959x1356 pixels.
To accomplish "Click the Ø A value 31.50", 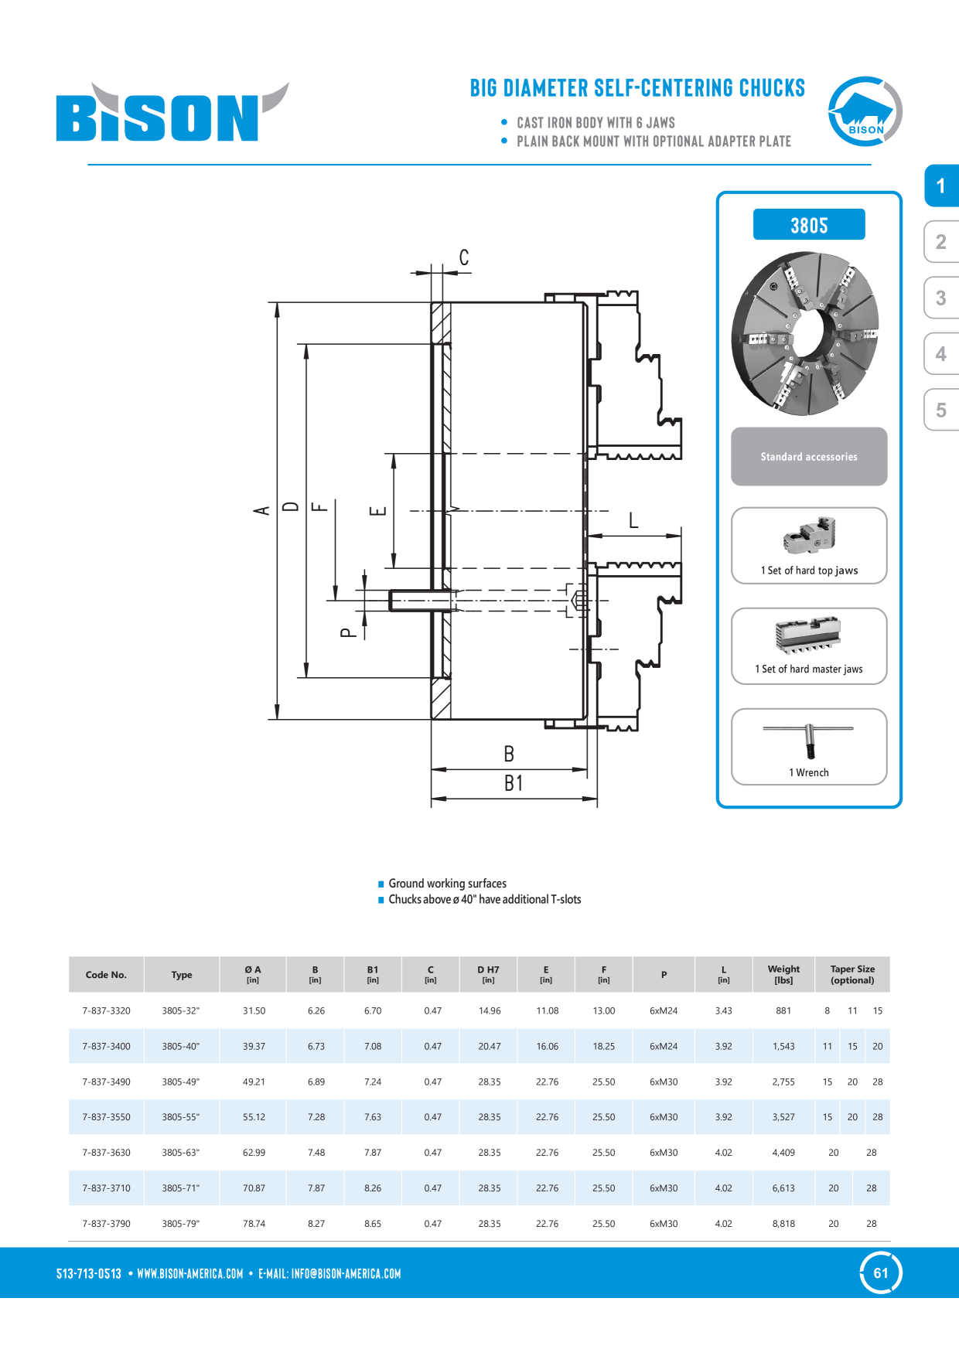I will point(254,1011).
